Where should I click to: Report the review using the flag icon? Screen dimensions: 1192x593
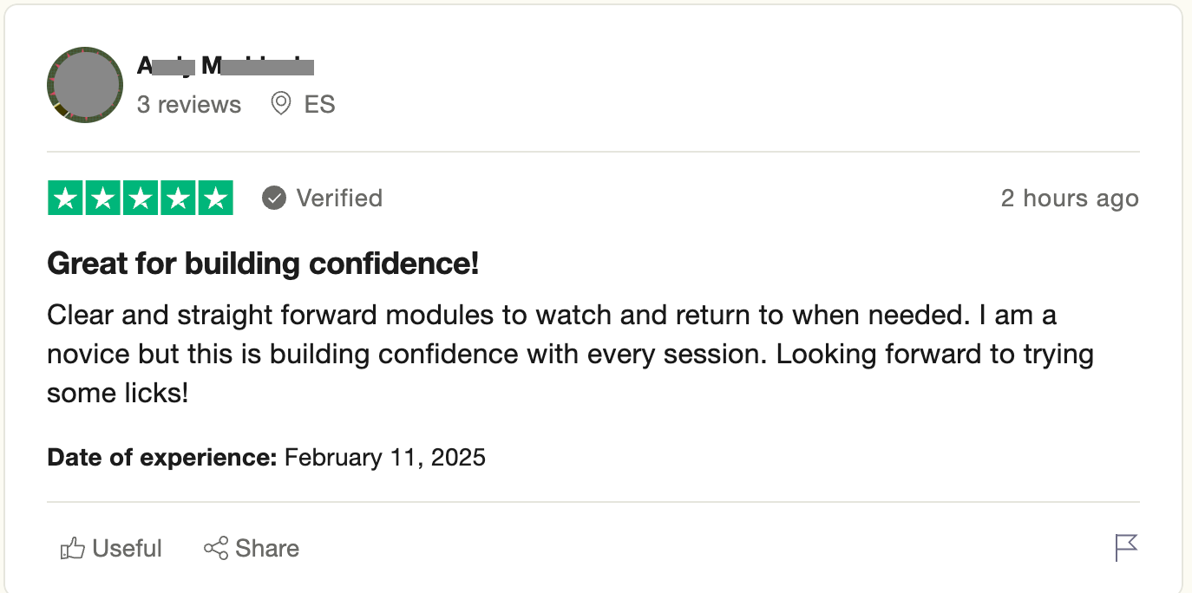click(1125, 548)
